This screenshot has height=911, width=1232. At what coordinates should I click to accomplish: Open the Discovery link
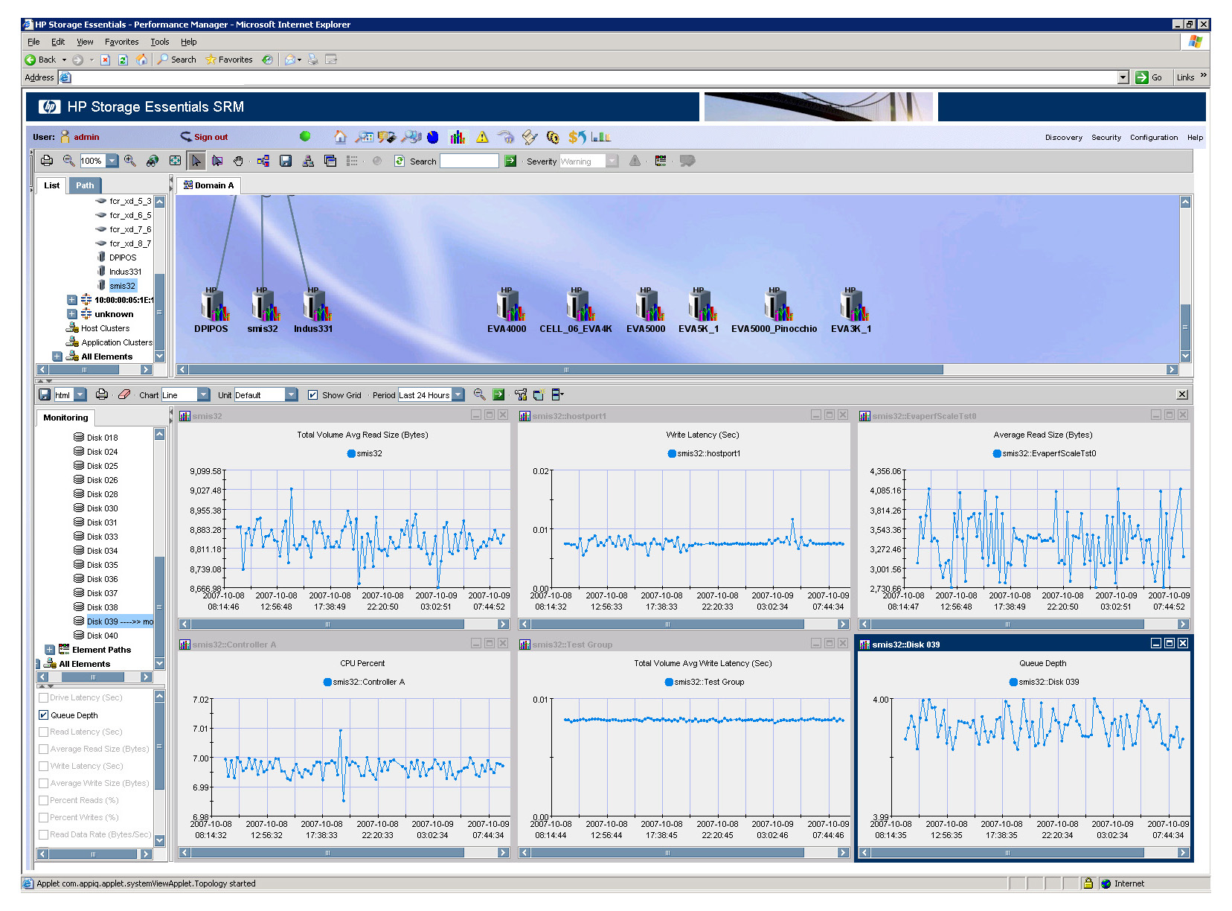click(x=1063, y=138)
